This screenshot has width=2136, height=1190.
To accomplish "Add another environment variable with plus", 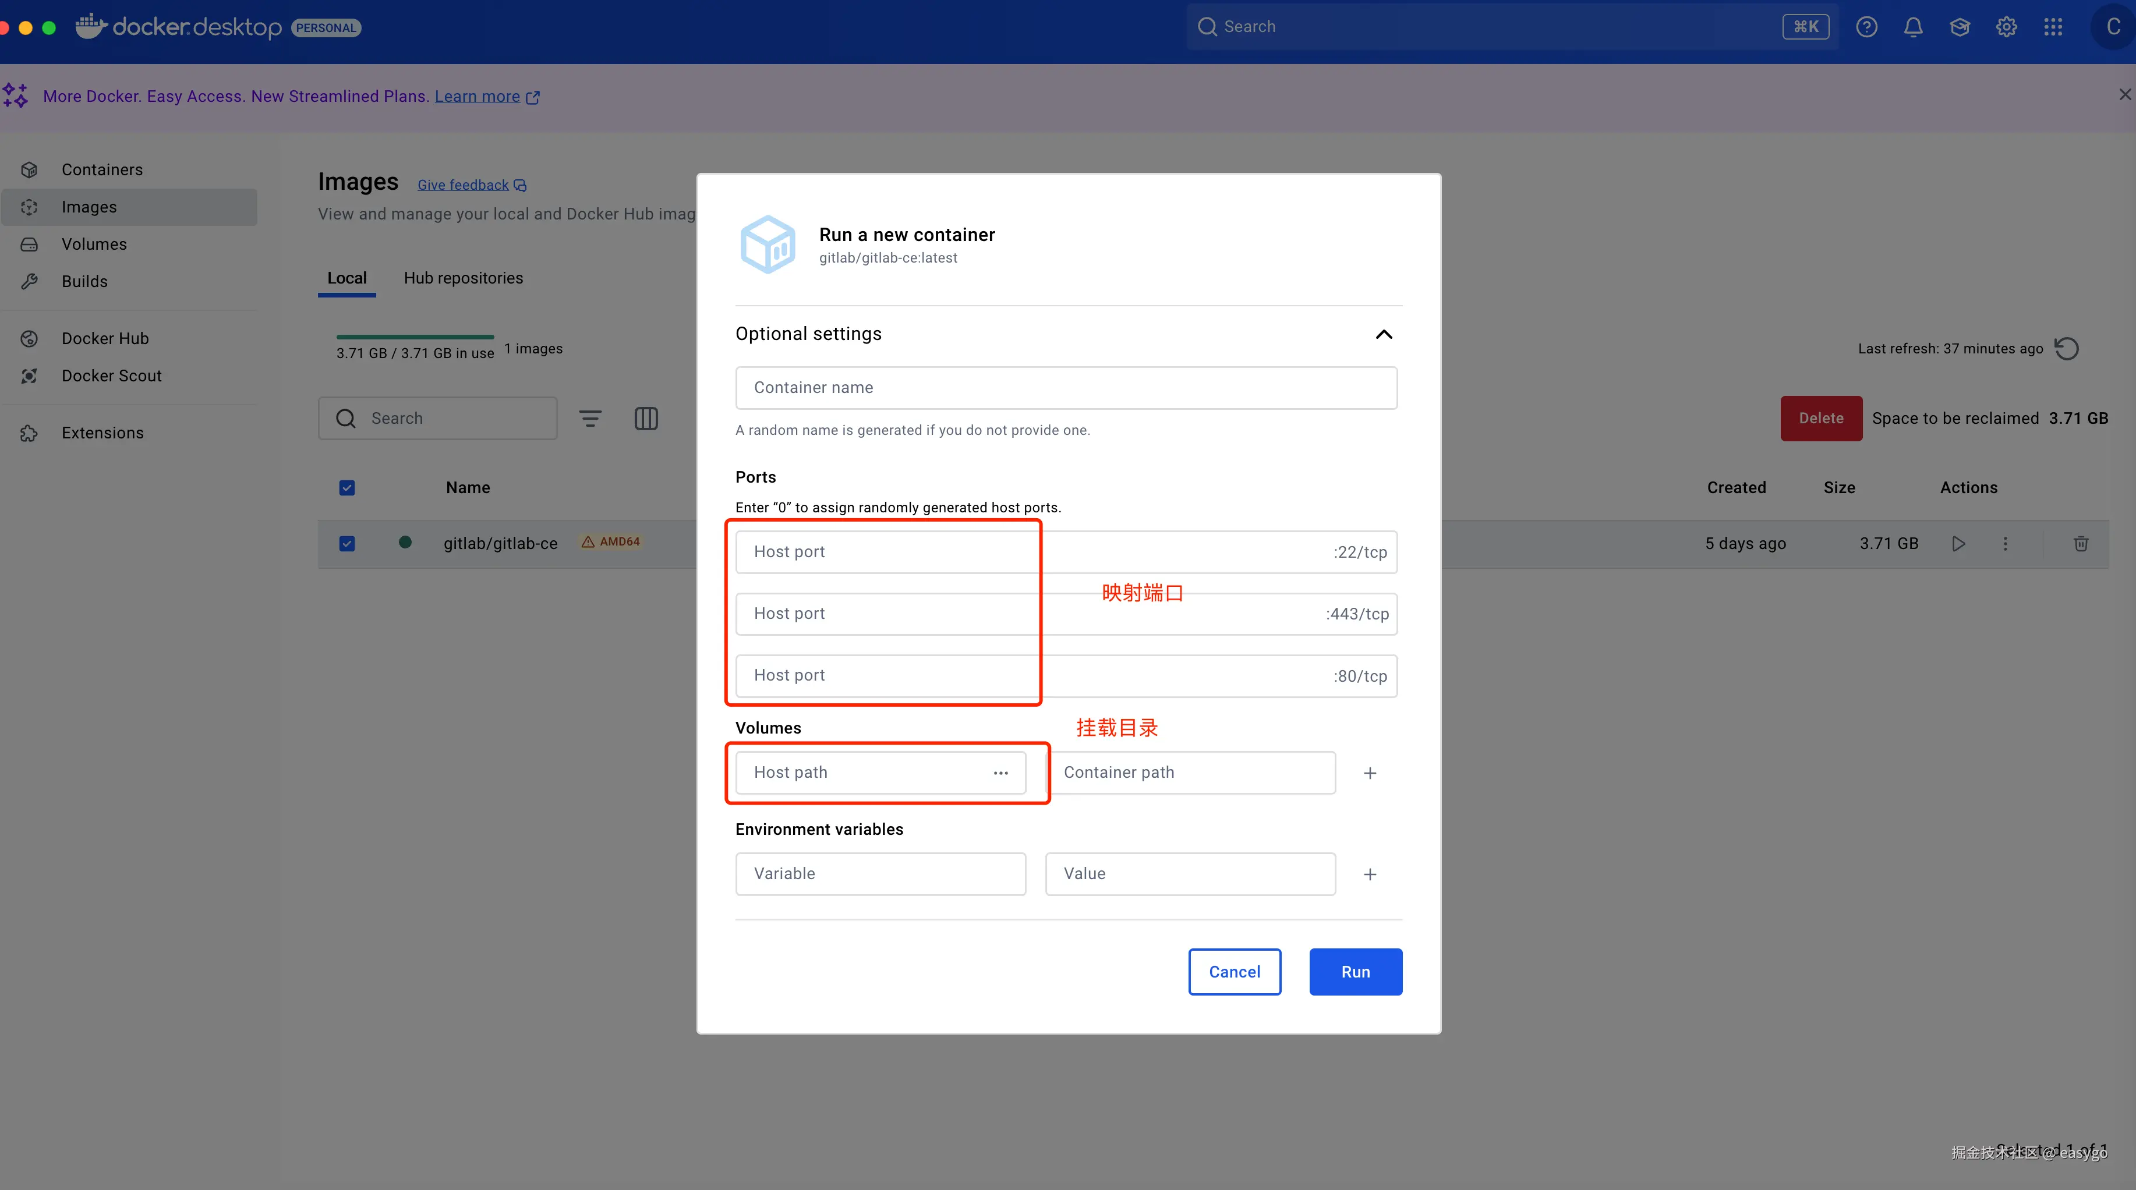I will point(1370,874).
